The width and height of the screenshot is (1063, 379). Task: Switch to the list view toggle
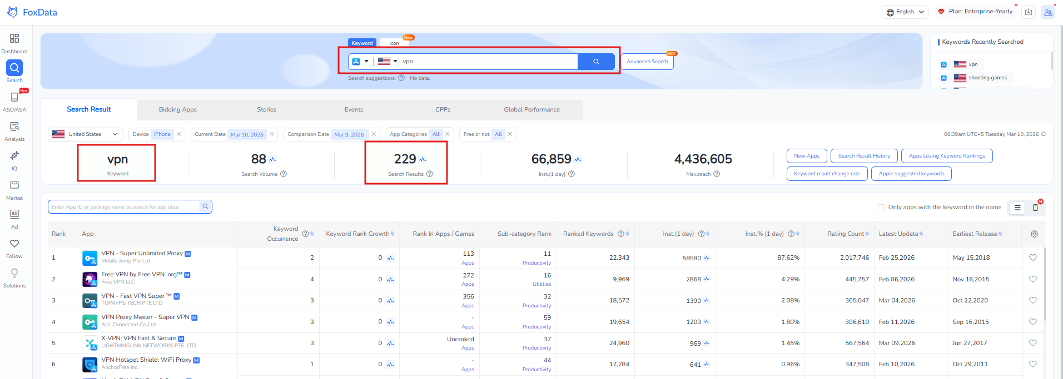pyautogui.click(x=1017, y=208)
